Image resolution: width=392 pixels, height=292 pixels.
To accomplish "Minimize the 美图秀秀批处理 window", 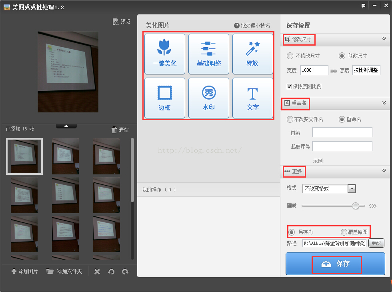I will click(374, 6).
